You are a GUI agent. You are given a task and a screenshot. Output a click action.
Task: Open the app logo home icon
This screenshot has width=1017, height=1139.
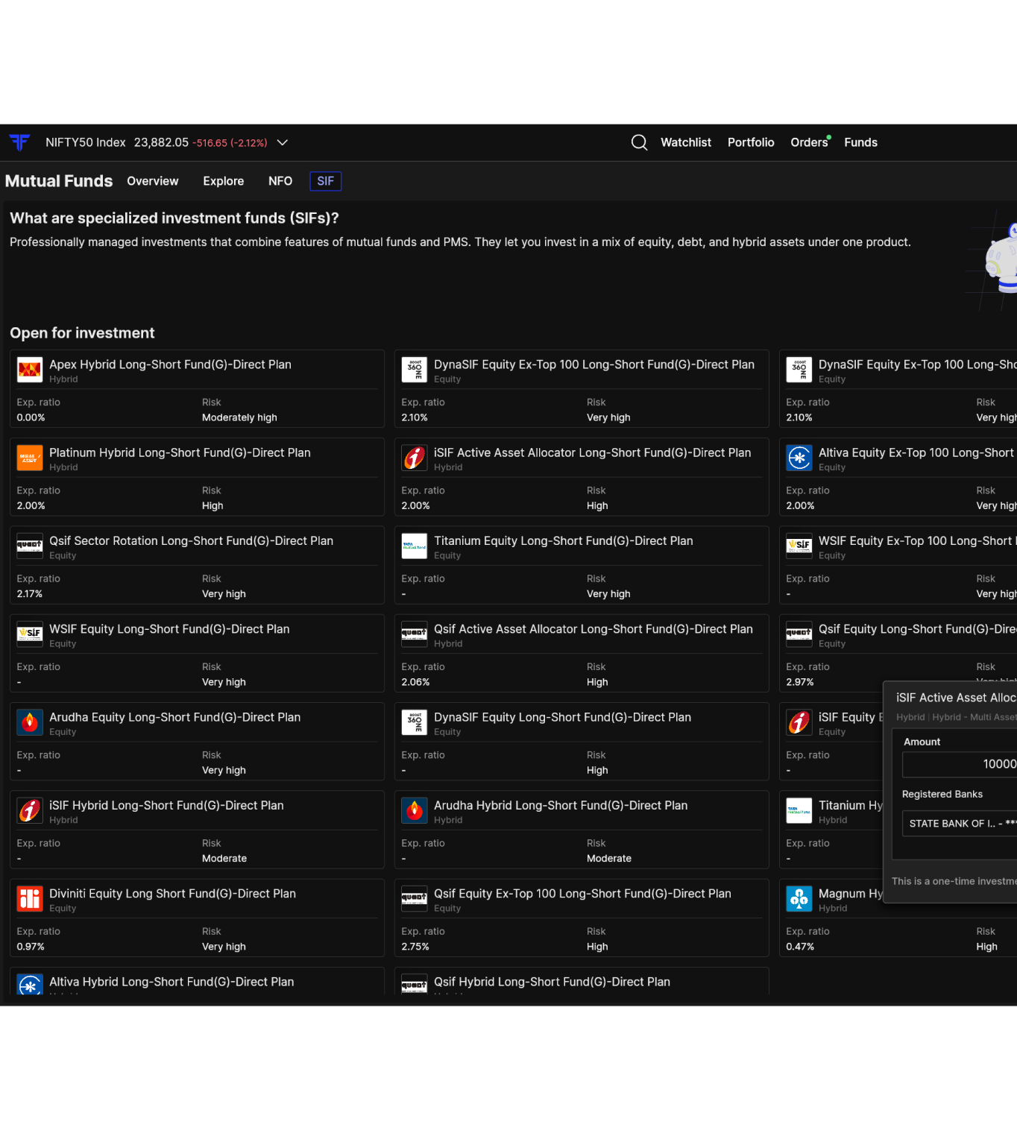click(19, 142)
